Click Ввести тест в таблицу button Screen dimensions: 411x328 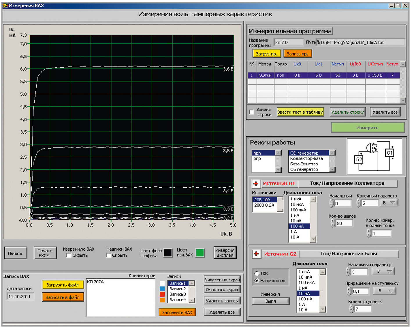[x=300, y=112]
